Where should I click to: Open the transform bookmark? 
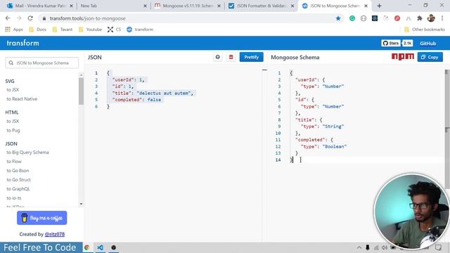[140, 30]
